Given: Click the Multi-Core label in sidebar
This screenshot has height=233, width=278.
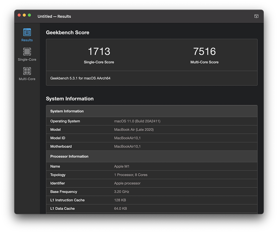Looking at the screenshot, I should [27, 79].
